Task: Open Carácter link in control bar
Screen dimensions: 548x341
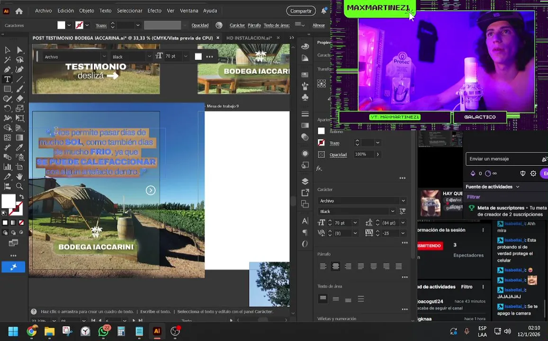Action: 237,25
